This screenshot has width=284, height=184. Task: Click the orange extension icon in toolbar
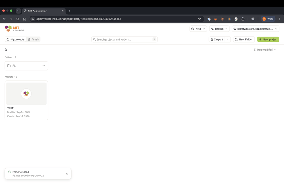pyautogui.click(x=216, y=19)
